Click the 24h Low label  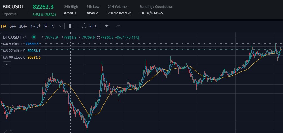pyautogui.click(x=93, y=7)
